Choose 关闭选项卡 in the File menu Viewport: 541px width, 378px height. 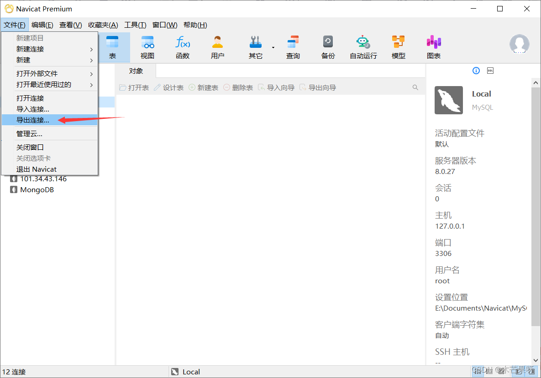point(50,158)
